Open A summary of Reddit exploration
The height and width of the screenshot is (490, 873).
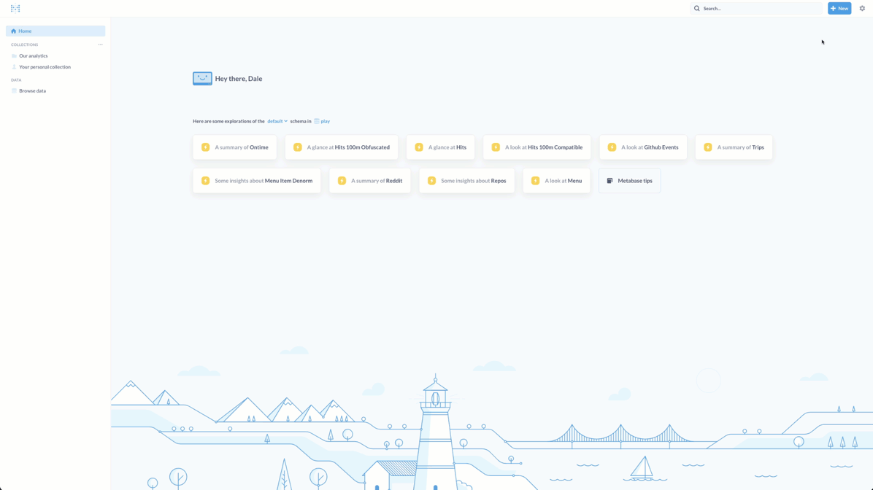[370, 181]
